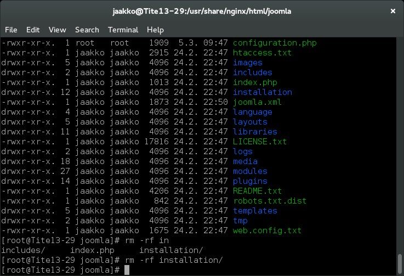Click the 'rm -rf installation/' command
Image resolution: width=404 pixels, height=276 pixels.
pos(174,260)
